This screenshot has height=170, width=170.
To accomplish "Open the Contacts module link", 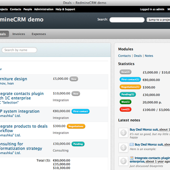I will click(x=124, y=56).
